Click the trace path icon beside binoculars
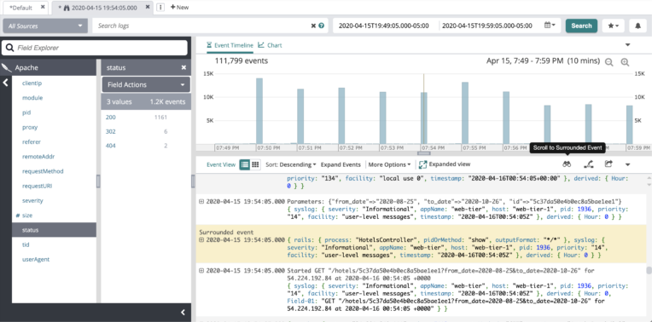Viewport: 652px width, 322px height. [588, 164]
